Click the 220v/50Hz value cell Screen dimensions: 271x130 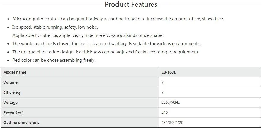(210, 103)
